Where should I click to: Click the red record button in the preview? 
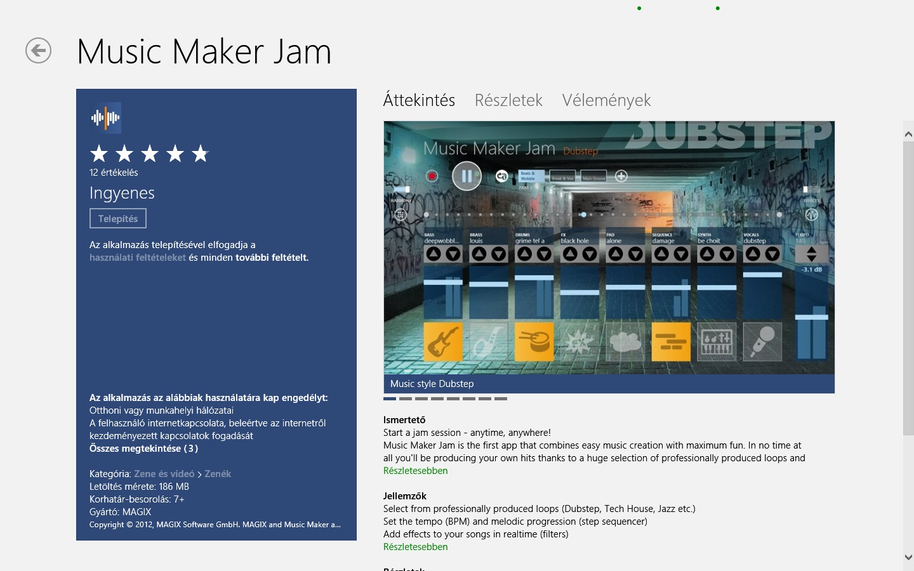432,176
